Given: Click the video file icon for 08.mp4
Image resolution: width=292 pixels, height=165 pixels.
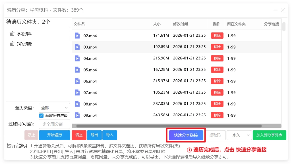Looking at the screenshot, I should 77,104.
